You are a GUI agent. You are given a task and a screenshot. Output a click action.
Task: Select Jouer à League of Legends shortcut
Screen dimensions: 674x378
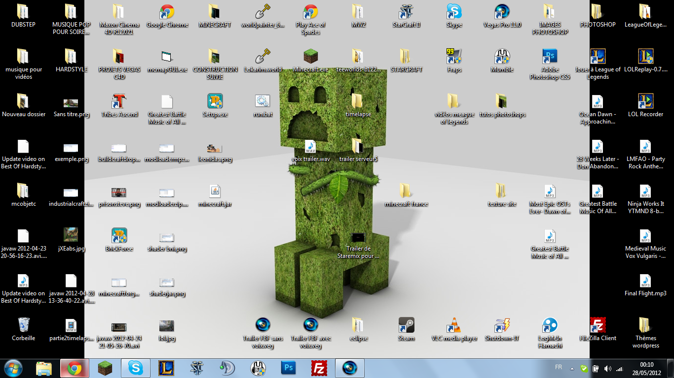pos(598,64)
